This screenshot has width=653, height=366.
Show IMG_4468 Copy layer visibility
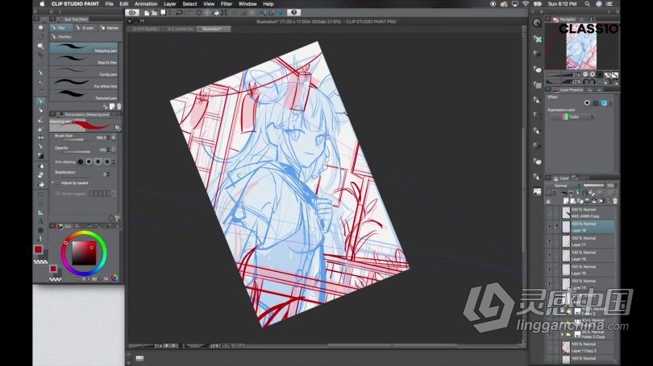click(549, 212)
